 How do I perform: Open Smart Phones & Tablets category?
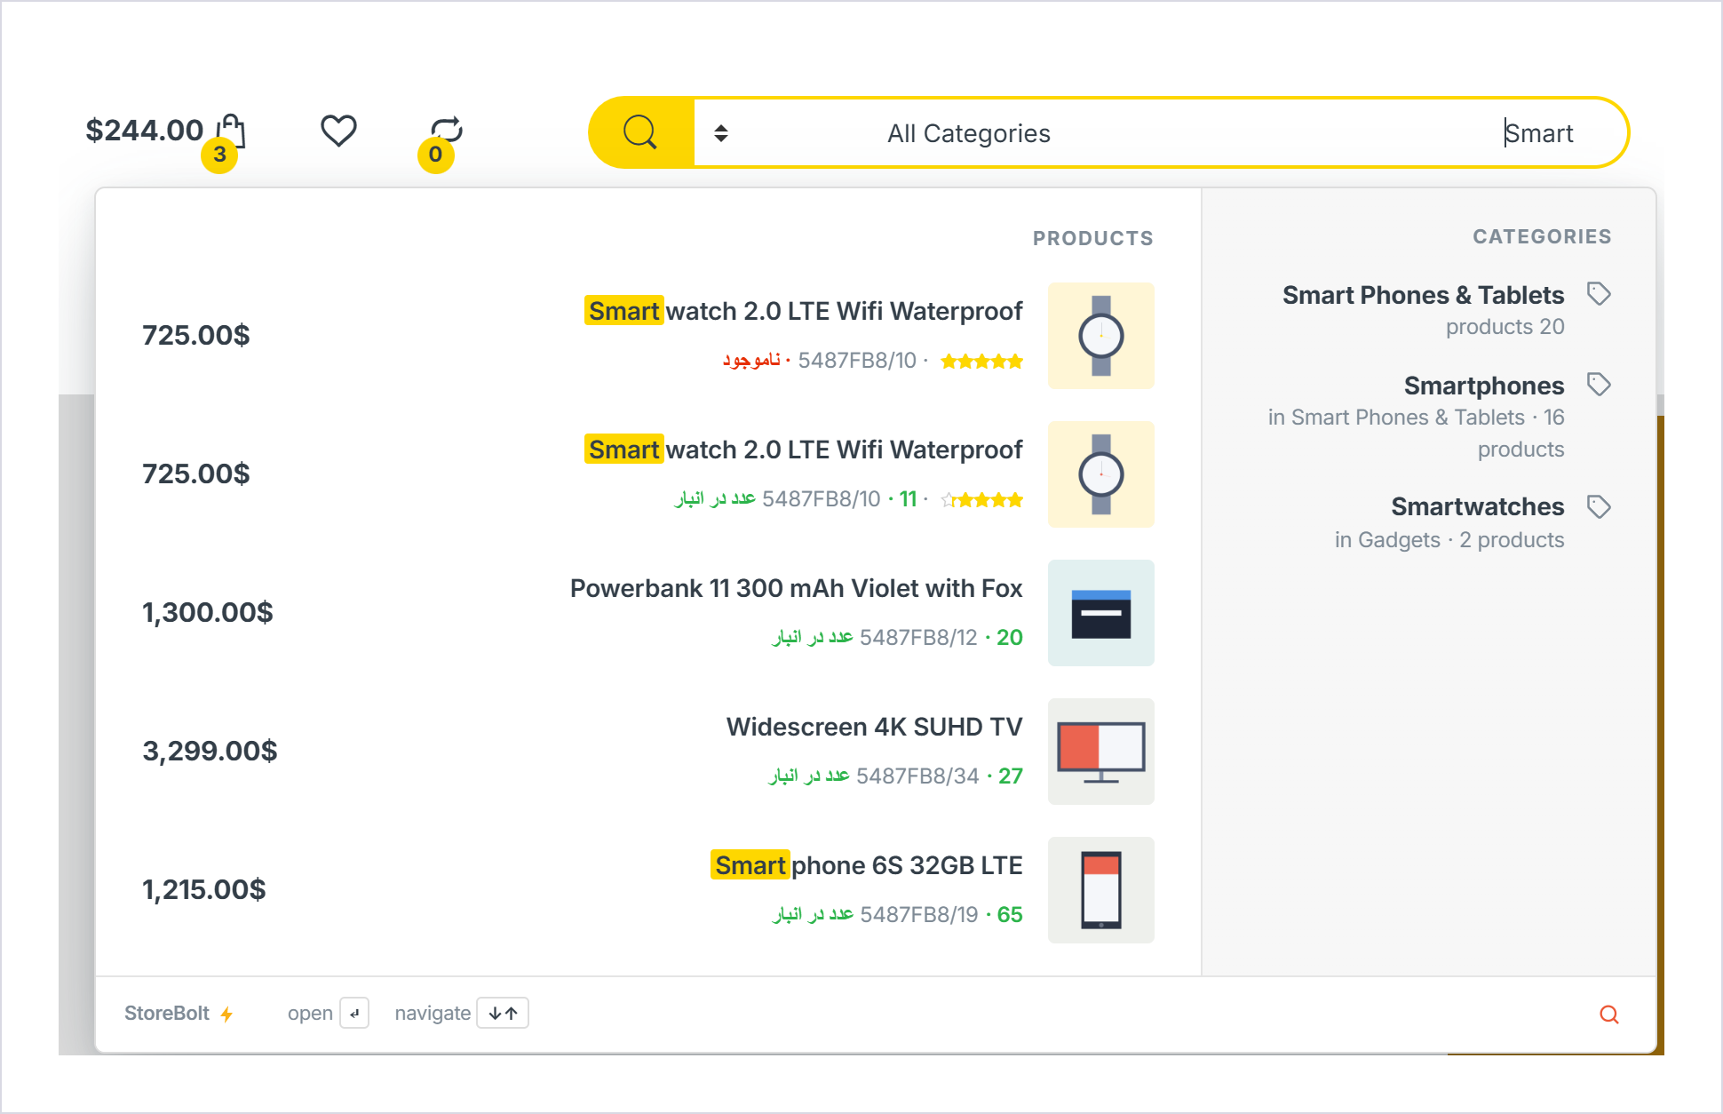tap(1422, 310)
